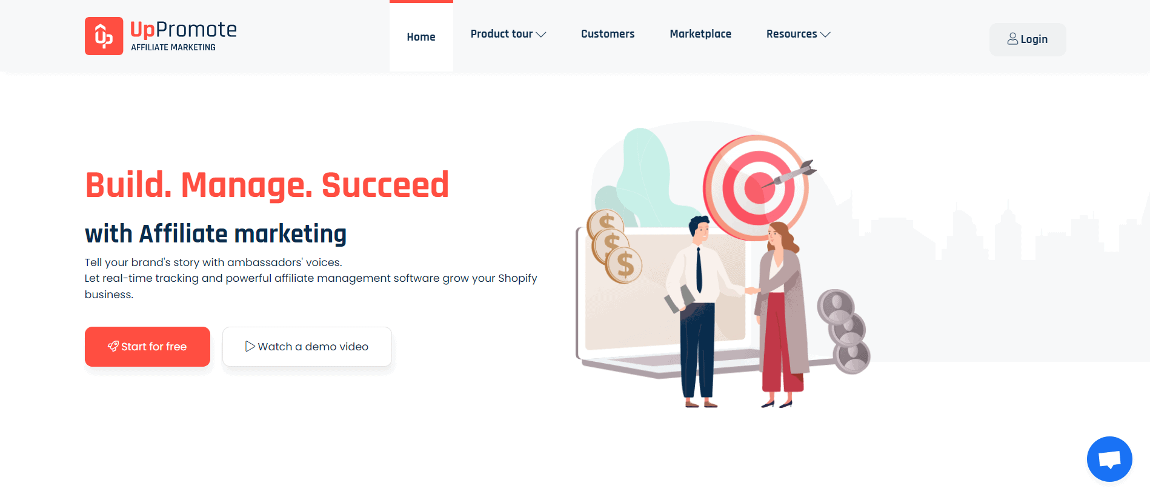Screen dimensions: 1150x497
Task: Go to the Customers page
Action: pyautogui.click(x=608, y=34)
